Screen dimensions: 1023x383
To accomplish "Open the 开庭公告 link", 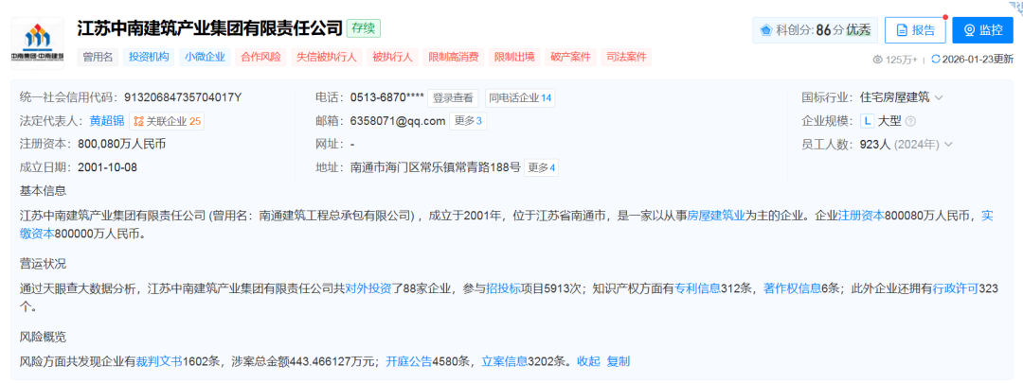I will (409, 361).
